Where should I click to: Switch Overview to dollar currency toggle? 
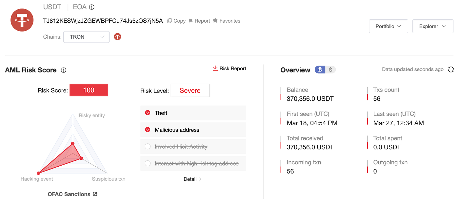[330, 70]
